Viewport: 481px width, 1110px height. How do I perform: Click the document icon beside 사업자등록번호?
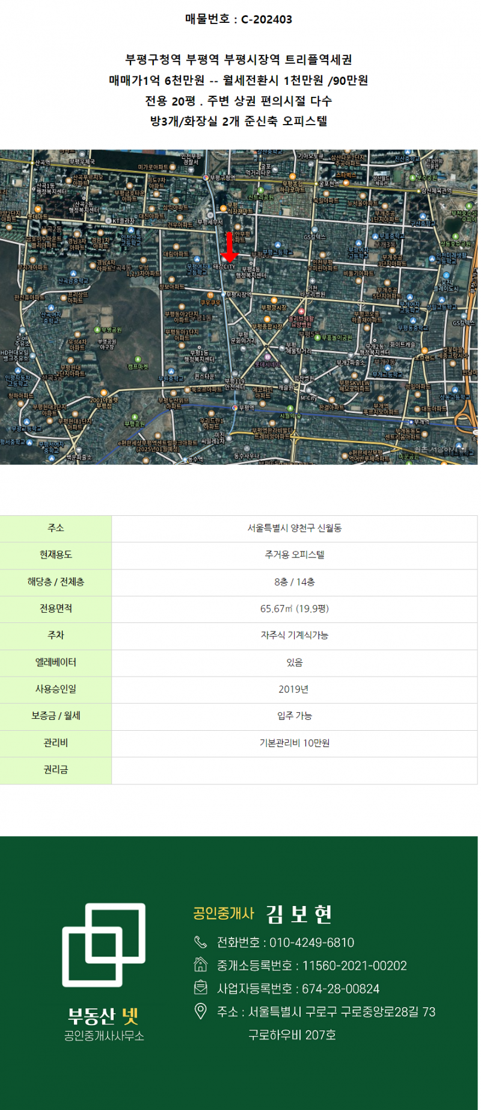click(200, 988)
